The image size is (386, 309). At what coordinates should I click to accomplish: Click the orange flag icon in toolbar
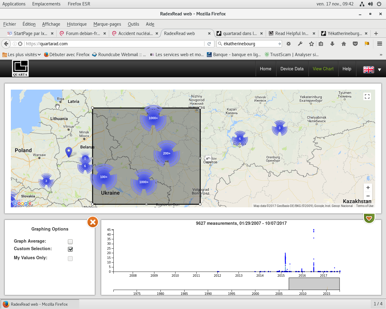point(367,44)
